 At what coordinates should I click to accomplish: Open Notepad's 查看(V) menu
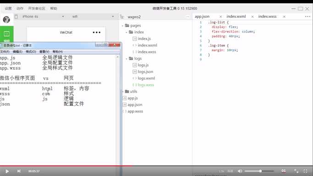(44, 52)
